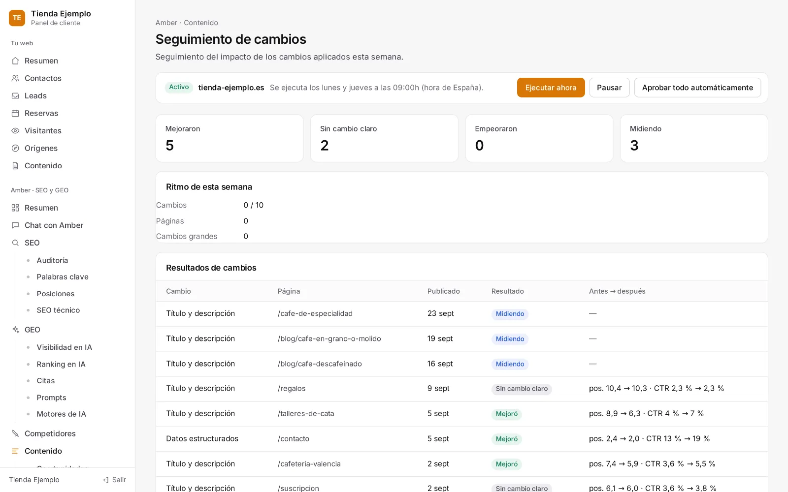The width and height of the screenshot is (788, 492).
Task: Click the Amber breadcrumb link
Action: 166,23
